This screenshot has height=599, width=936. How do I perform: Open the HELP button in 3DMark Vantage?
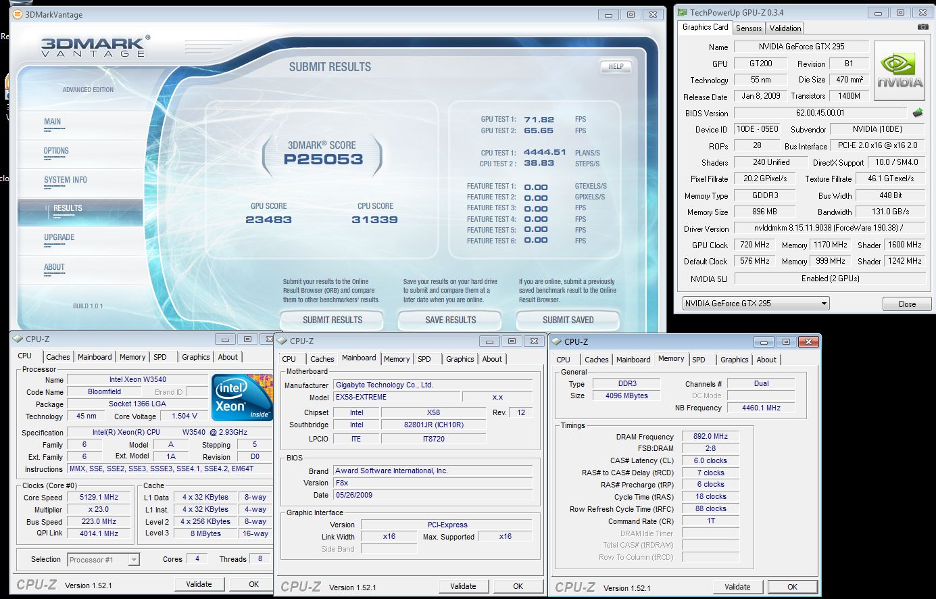[x=616, y=66]
